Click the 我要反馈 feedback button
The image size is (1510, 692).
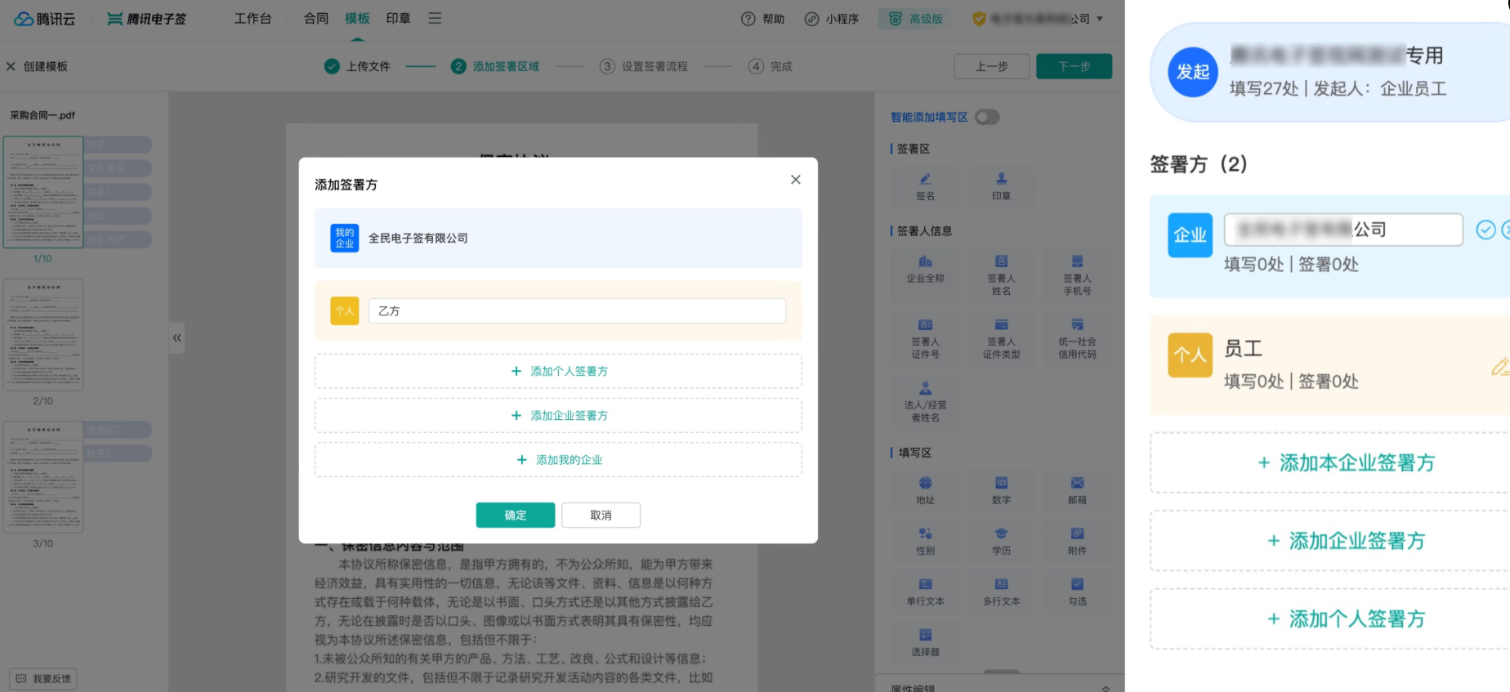(x=43, y=679)
